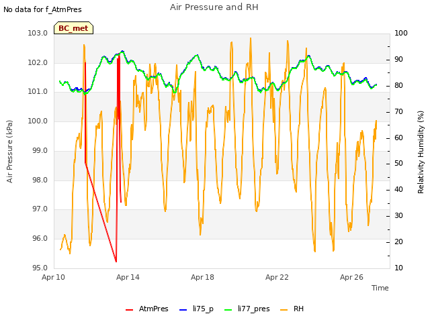Image resolution: width=430 pixels, height=322 pixels.
Task: Click the 100 humidity tick label
Action: [x=401, y=33]
